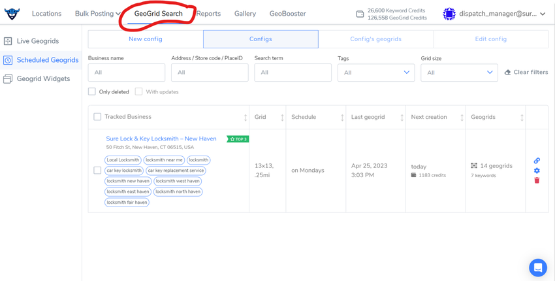Click the credits icon beside 1183 credits

(413, 175)
